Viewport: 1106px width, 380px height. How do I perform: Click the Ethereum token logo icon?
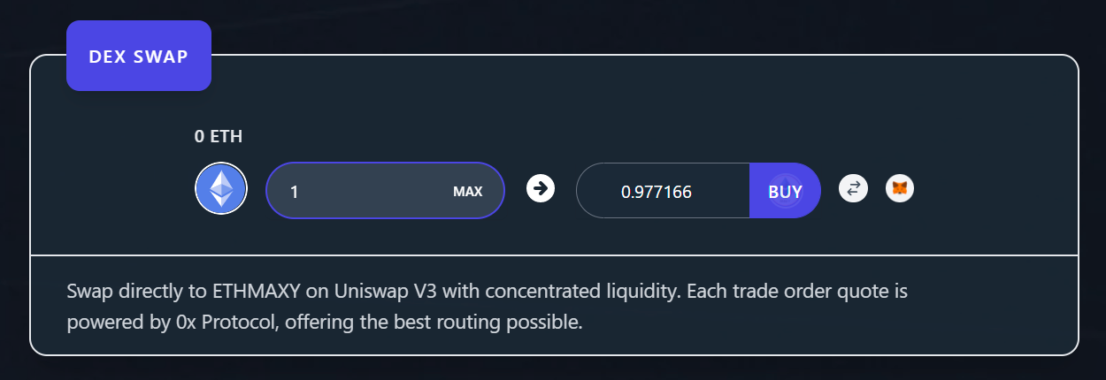pyautogui.click(x=220, y=188)
